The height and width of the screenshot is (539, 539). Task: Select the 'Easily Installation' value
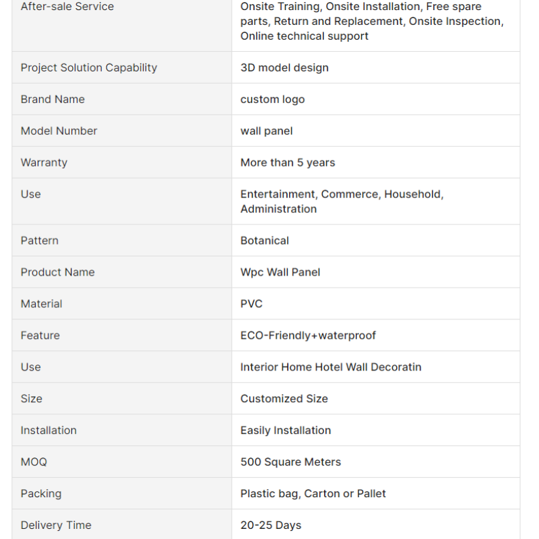pos(286,431)
